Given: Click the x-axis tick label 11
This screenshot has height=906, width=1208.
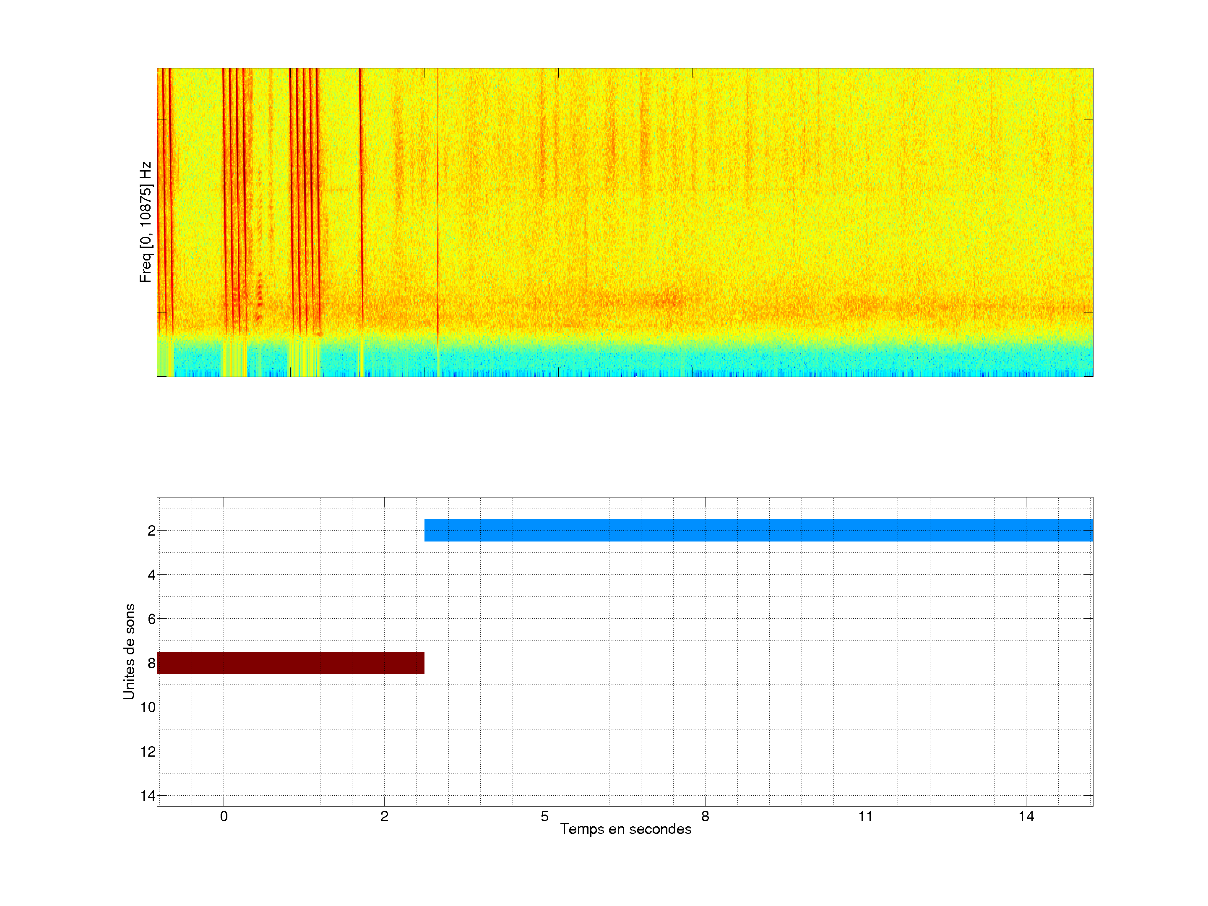Looking at the screenshot, I should click(865, 816).
